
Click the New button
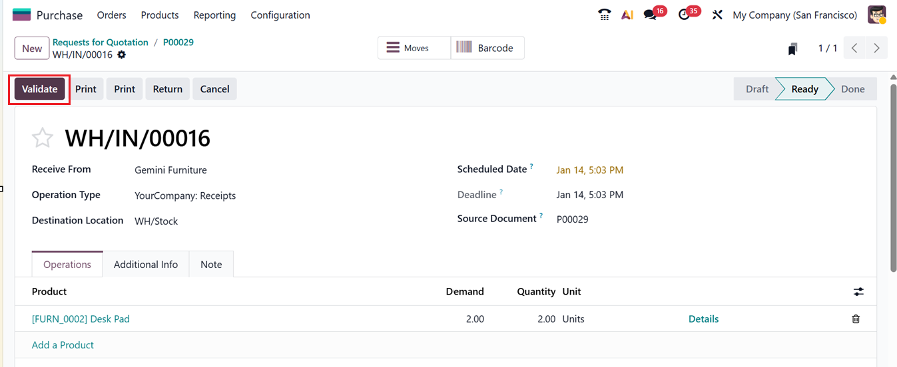[x=32, y=48]
